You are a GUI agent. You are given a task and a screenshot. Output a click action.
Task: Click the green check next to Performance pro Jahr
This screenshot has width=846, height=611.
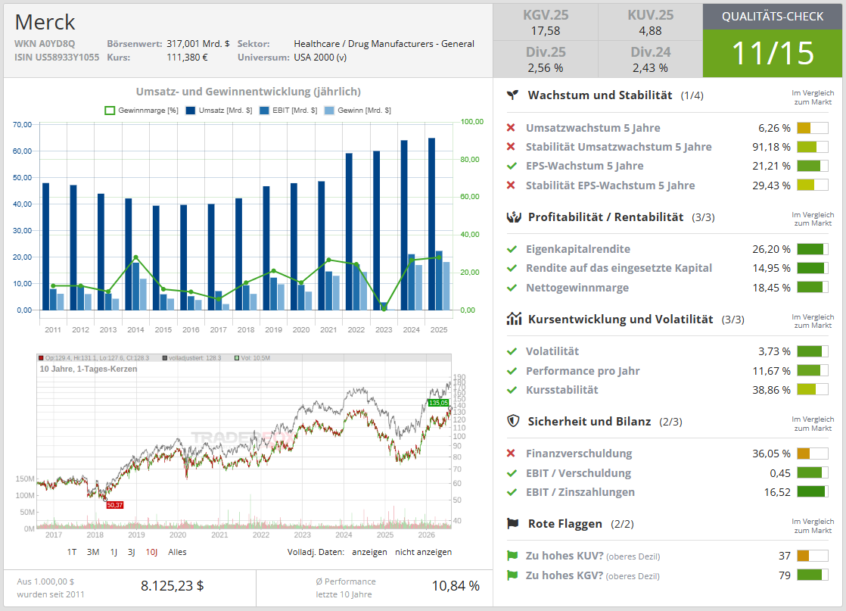512,371
